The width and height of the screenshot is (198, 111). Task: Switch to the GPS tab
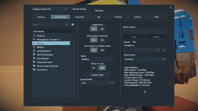pyautogui.click(x=157, y=17)
